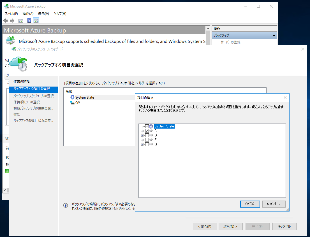Open the Help icon in the toolbar
The width and height of the screenshot is (310, 237).
(29, 20)
